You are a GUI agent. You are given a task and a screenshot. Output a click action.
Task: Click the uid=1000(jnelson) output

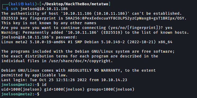21,89
